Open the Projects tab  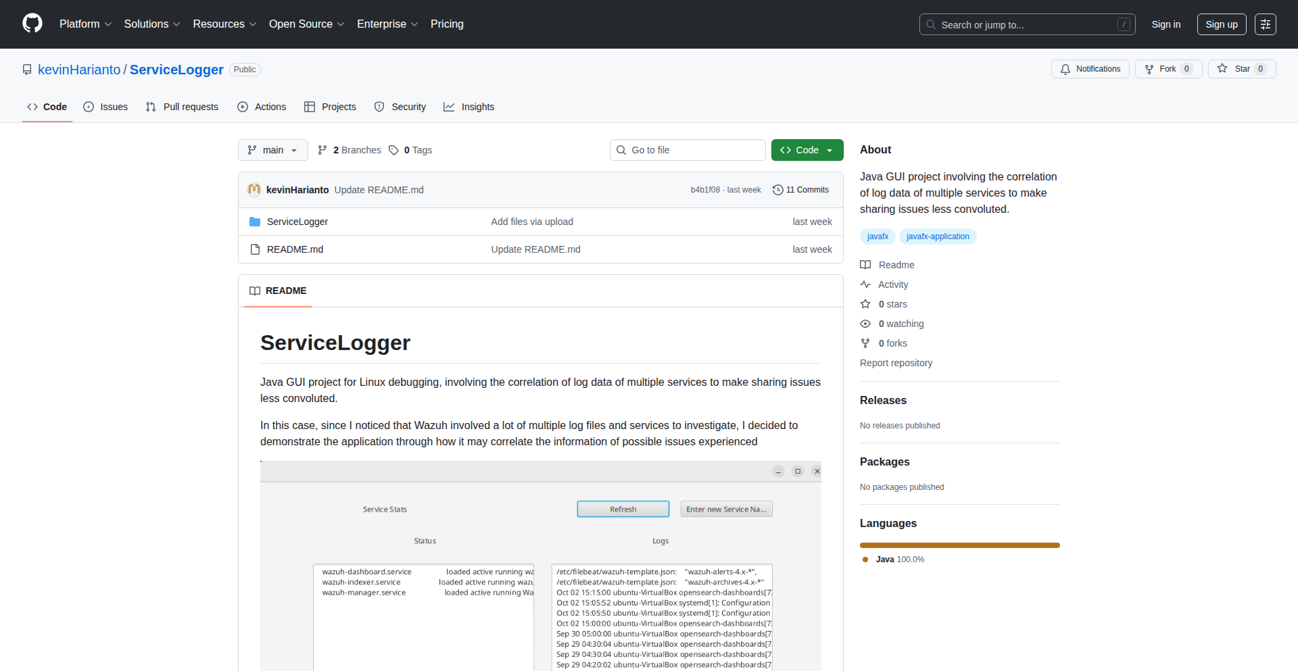pyautogui.click(x=330, y=107)
